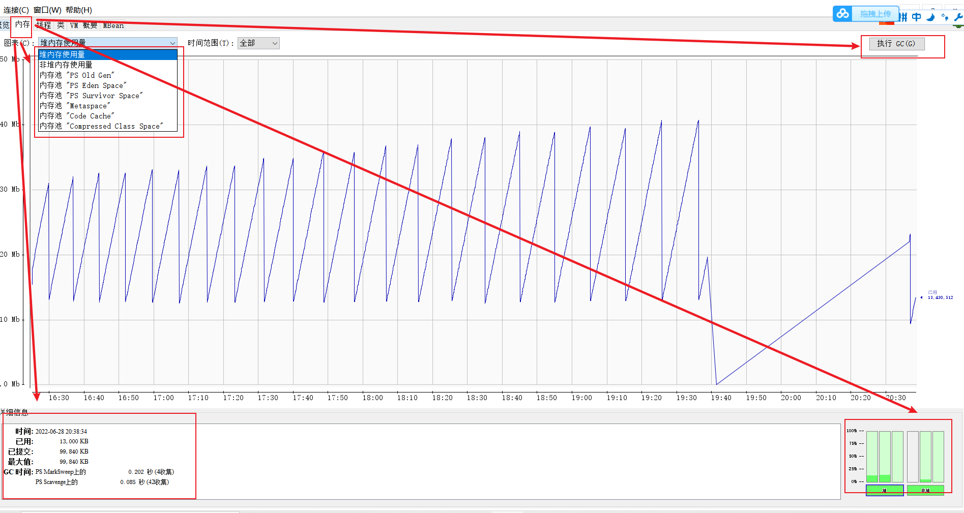Screen dimensions: 964x513
Task: Click the 拖拽上传 upload label
Action: 875,14
